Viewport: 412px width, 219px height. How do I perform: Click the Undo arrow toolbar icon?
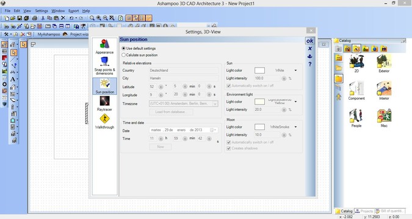point(71,18)
